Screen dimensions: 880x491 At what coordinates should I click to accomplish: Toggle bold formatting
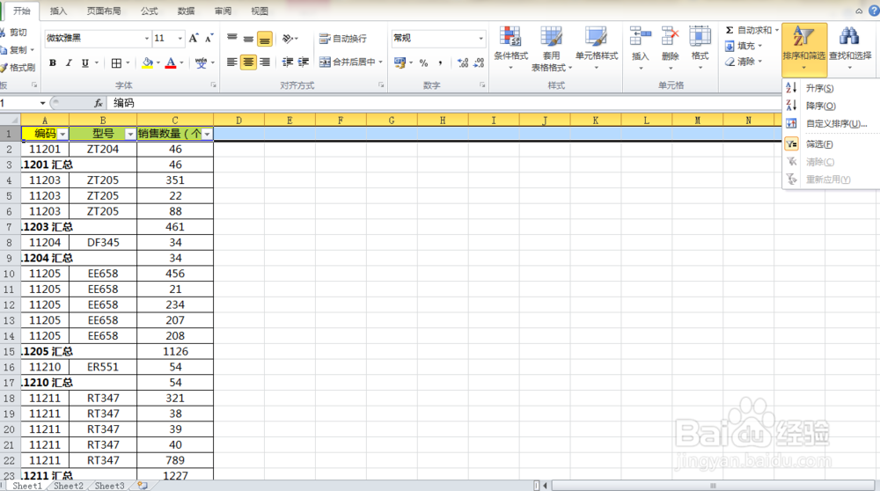(x=53, y=62)
